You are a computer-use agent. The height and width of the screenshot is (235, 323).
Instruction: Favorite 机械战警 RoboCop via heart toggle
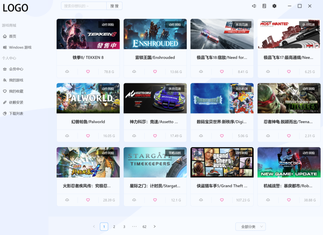(x=289, y=200)
